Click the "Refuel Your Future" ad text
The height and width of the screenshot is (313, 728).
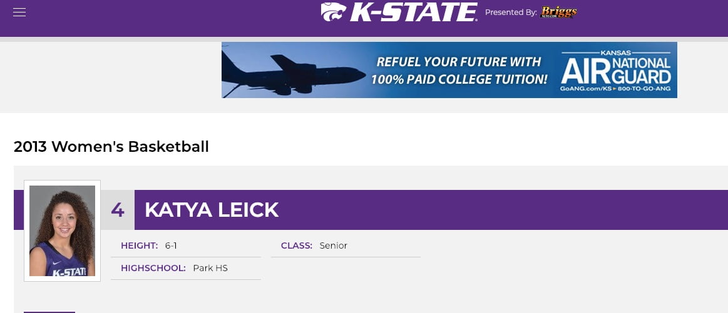pos(459,71)
